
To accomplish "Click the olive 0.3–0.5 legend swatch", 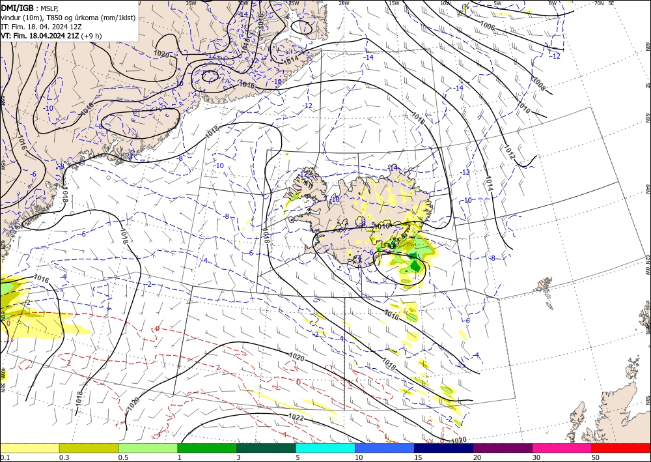I will pos(89,448).
